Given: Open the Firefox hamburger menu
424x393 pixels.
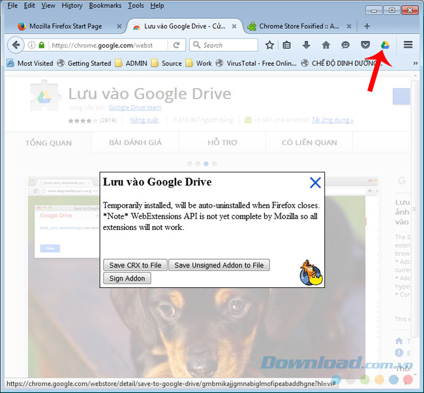Looking at the screenshot, I should click(x=408, y=45).
